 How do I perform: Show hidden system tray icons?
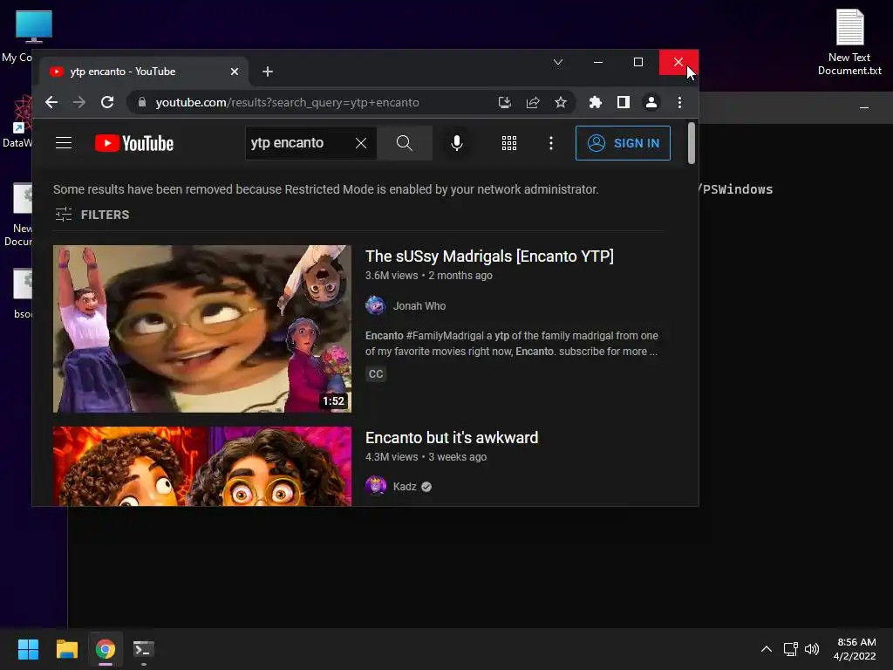click(x=767, y=649)
